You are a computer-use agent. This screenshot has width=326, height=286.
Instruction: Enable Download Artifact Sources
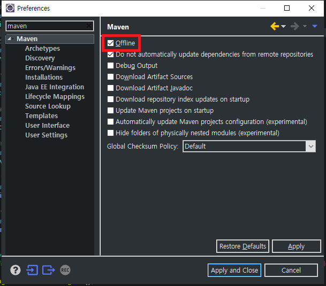coord(110,77)
